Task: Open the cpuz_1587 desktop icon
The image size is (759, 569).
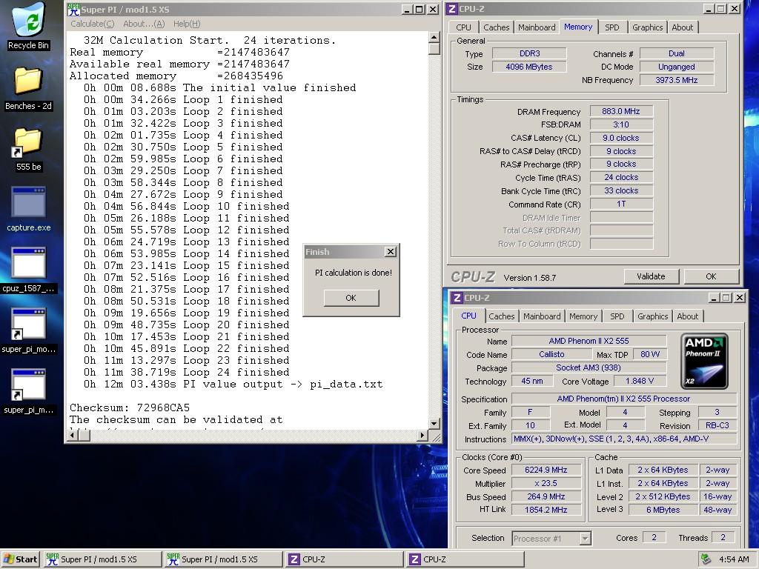Action: click(28, 270)
